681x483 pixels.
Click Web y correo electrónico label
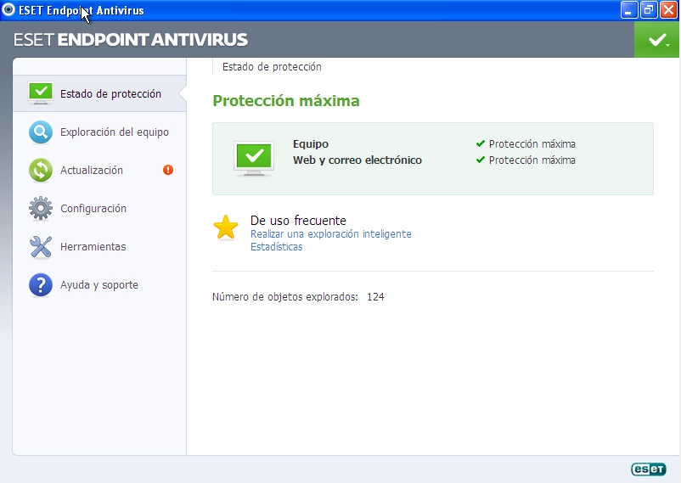(357, 160)
